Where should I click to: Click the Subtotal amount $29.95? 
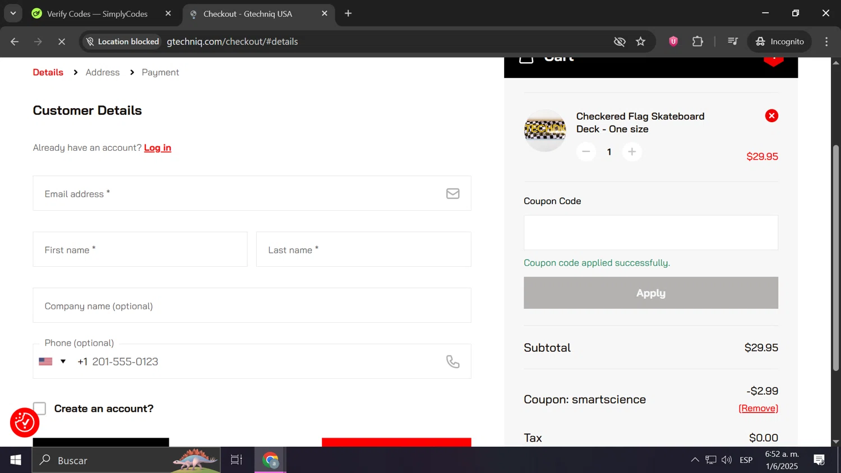[x=761, y=347]
